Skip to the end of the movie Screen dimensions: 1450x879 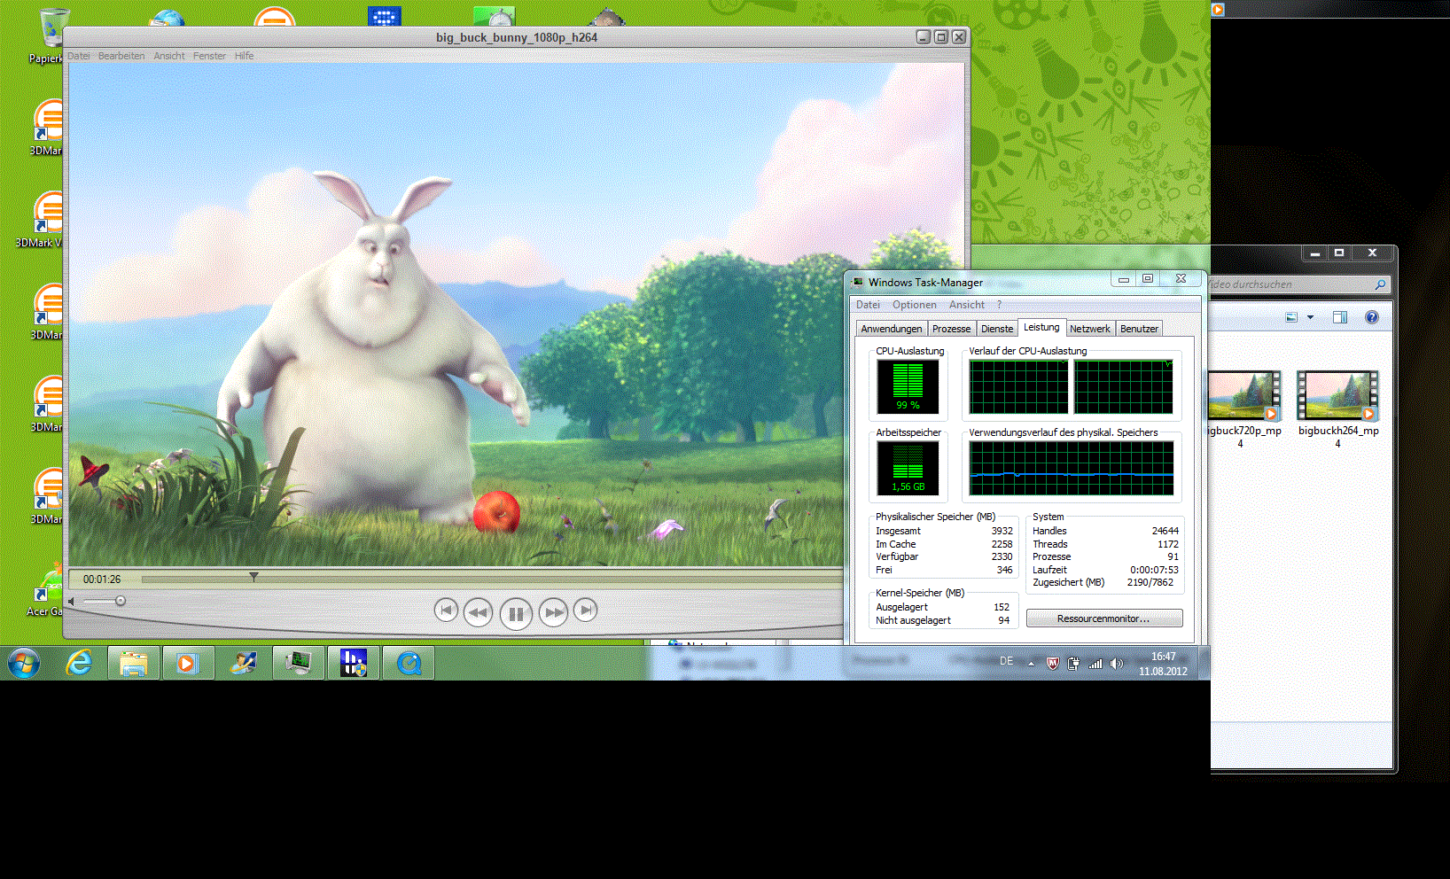[585, 610]
